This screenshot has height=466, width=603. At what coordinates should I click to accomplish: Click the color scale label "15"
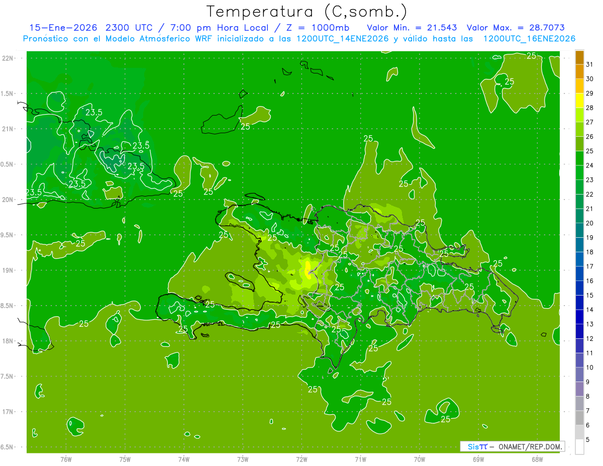589,295
